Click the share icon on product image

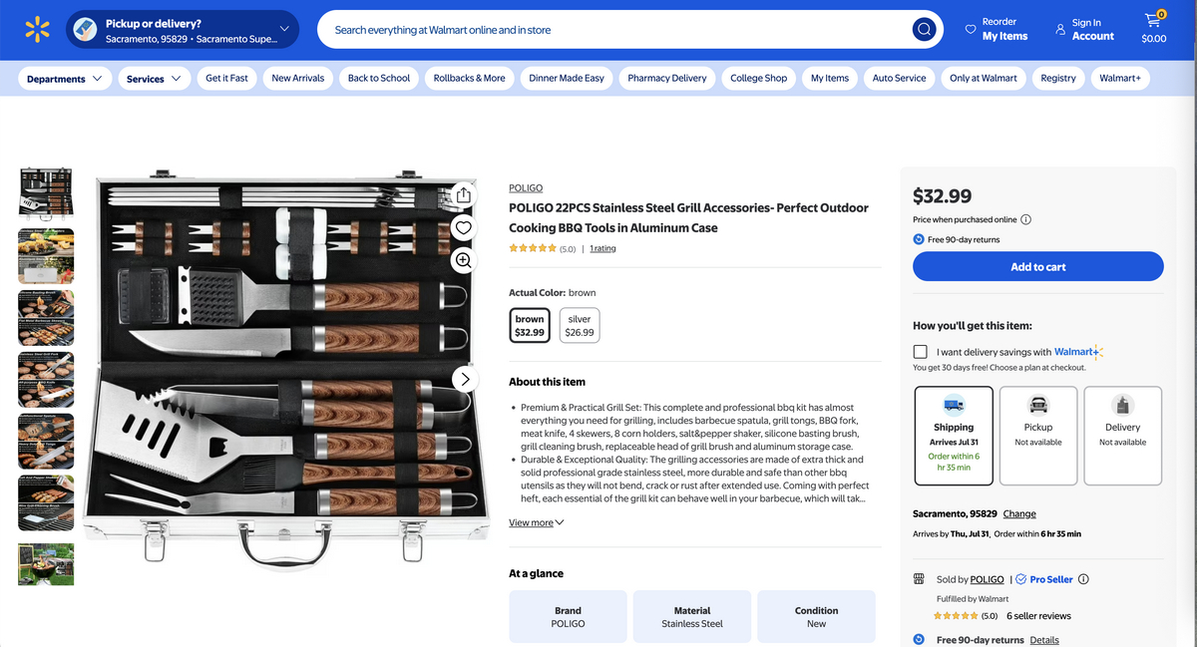pos(463,195)
